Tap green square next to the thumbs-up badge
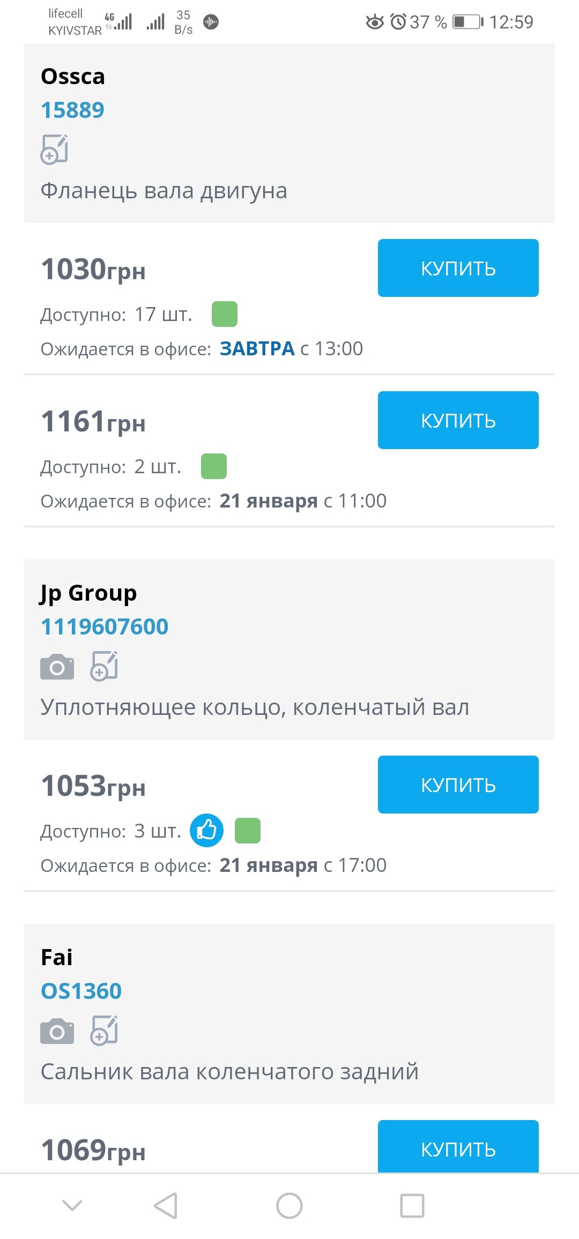Viewport: 579px width, 1239px height. tap(248, 831)
